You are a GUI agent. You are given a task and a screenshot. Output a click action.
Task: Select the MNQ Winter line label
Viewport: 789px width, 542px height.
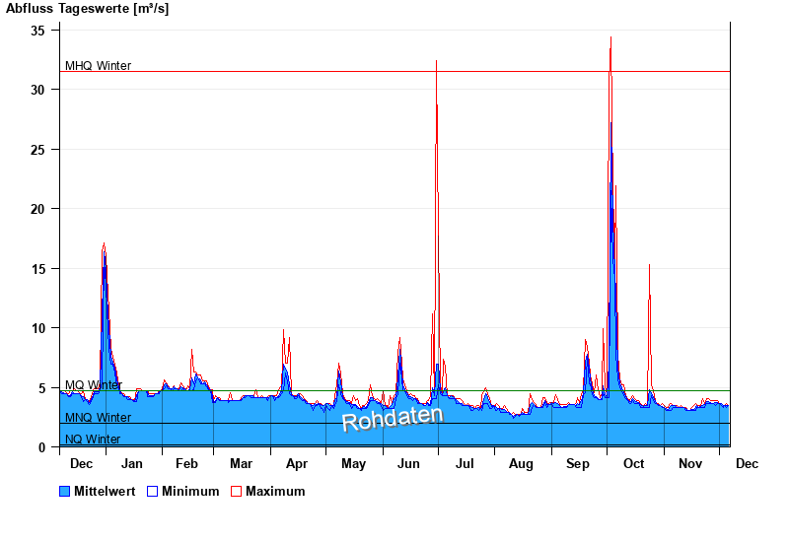pyautogui.click(x=98, y=418)
